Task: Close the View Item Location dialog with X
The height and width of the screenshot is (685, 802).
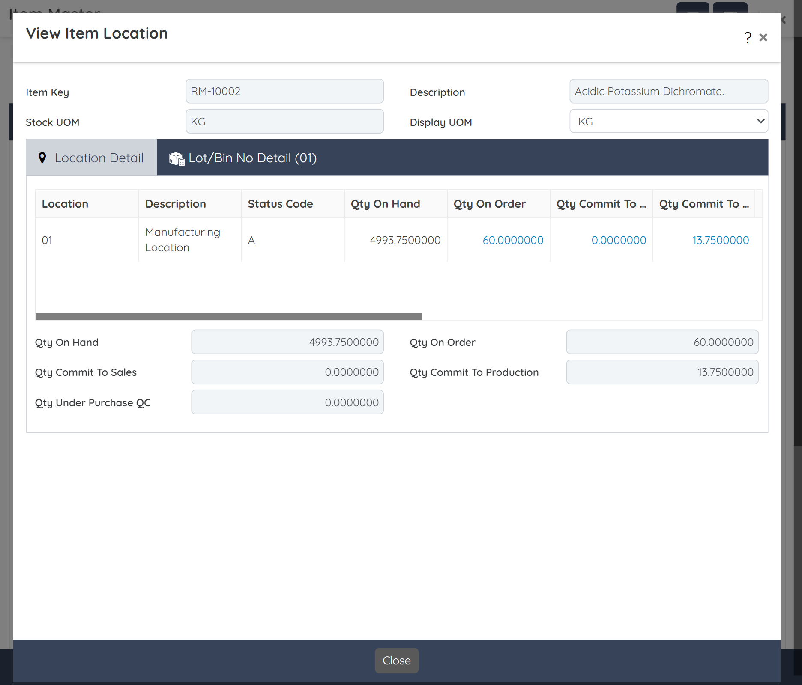Action: pyautogui.click(x=763, y=38)
